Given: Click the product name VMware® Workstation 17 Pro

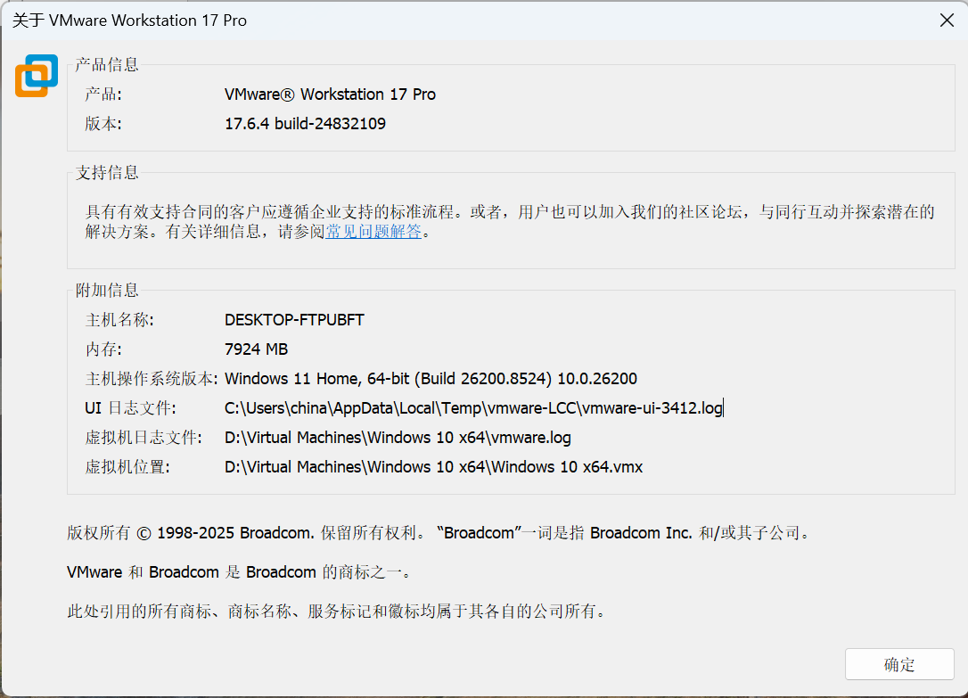Looking at the screenshot, I should (330, 94).
